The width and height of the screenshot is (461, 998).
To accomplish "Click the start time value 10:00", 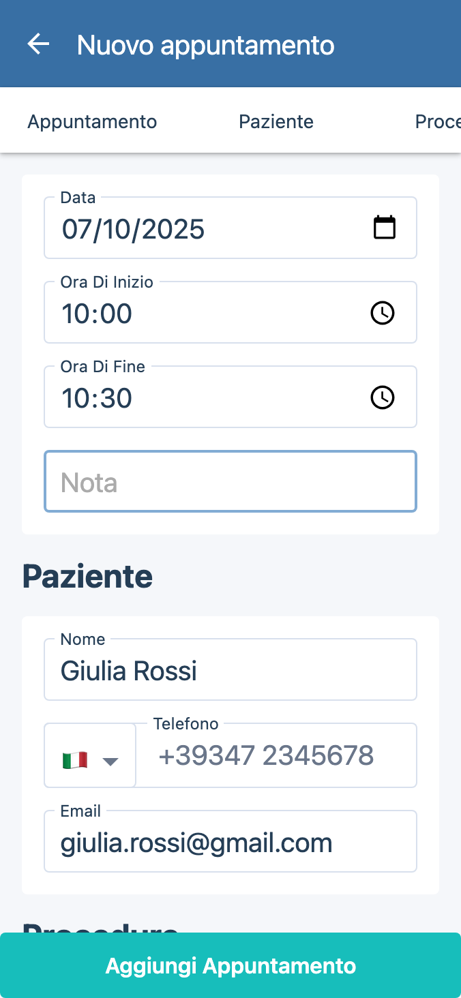I will tap(205, 314).
